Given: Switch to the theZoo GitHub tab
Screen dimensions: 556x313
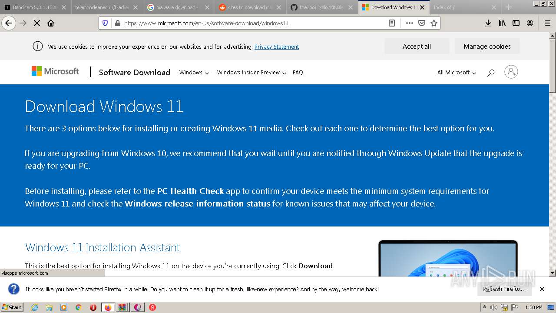Looking at the screenshot, I should tap(321, 7).
